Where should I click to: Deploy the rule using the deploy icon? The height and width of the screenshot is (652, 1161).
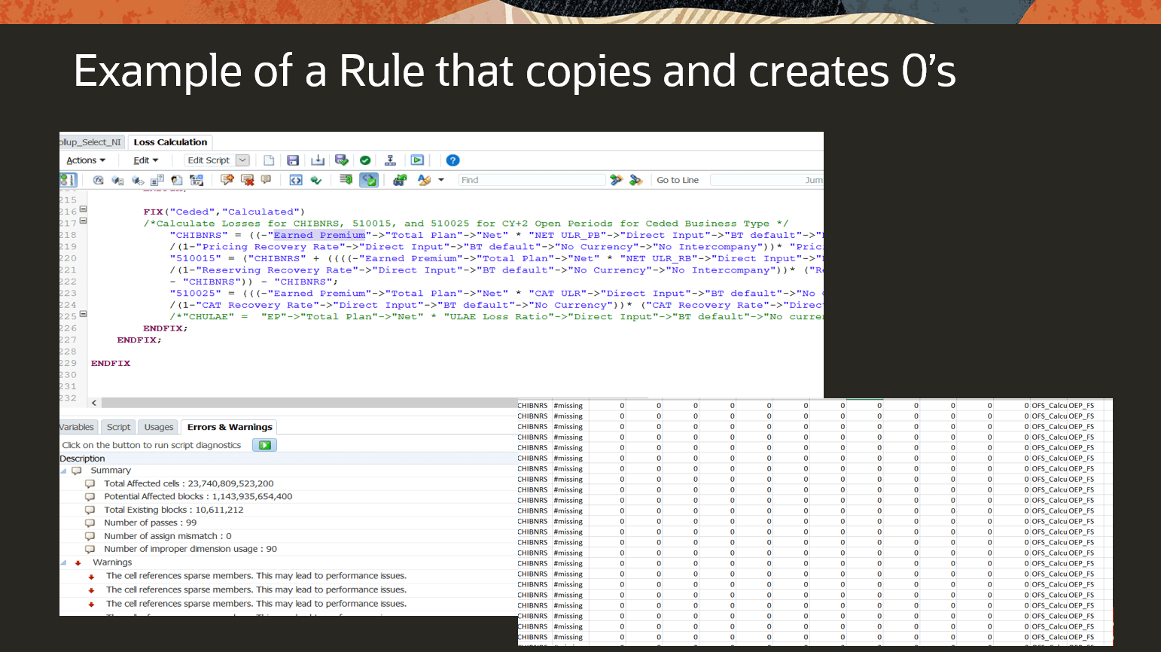coord(390,160)
